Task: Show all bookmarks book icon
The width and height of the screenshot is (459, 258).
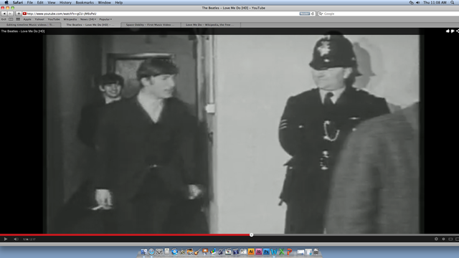Action: pos(11,19)
